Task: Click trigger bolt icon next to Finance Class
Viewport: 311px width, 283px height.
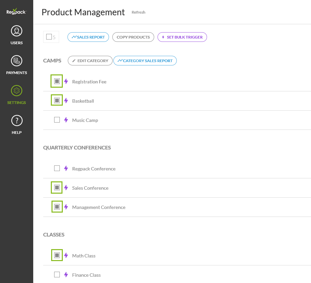Action: point(66,275)
